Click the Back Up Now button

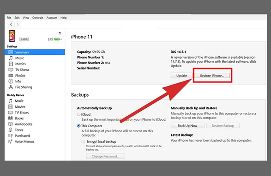pos(188,126)
